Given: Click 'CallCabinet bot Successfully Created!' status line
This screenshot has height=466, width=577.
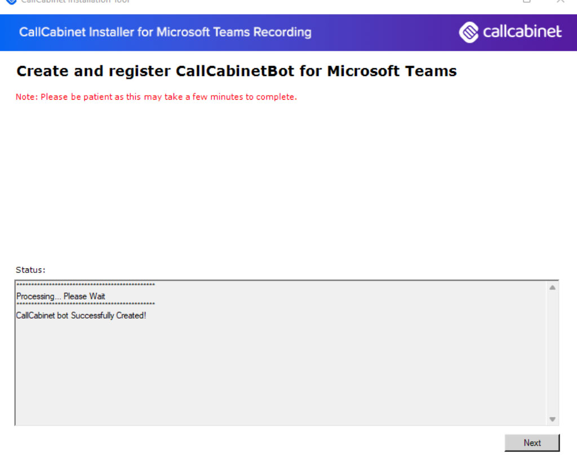Looking at the screenshot, I should (x=81, y=316).
